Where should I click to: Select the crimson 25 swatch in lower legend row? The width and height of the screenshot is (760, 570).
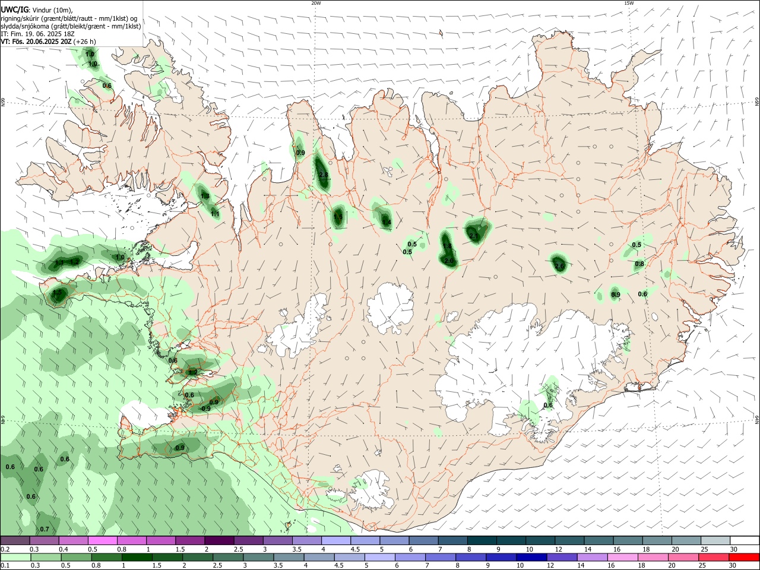click(x=714, y=557)
